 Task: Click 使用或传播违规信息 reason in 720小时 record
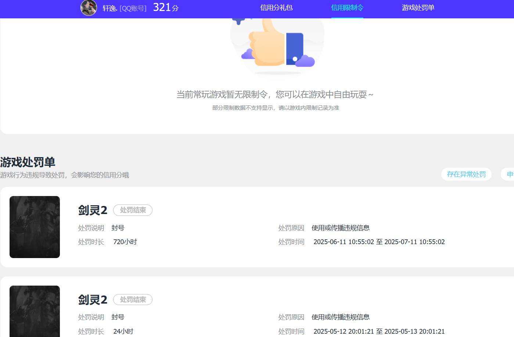click(341, 228)
